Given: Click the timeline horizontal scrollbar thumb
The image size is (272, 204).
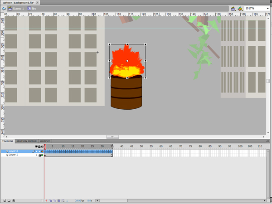Looking at the screenshot, I should click(x=114, y=201).
